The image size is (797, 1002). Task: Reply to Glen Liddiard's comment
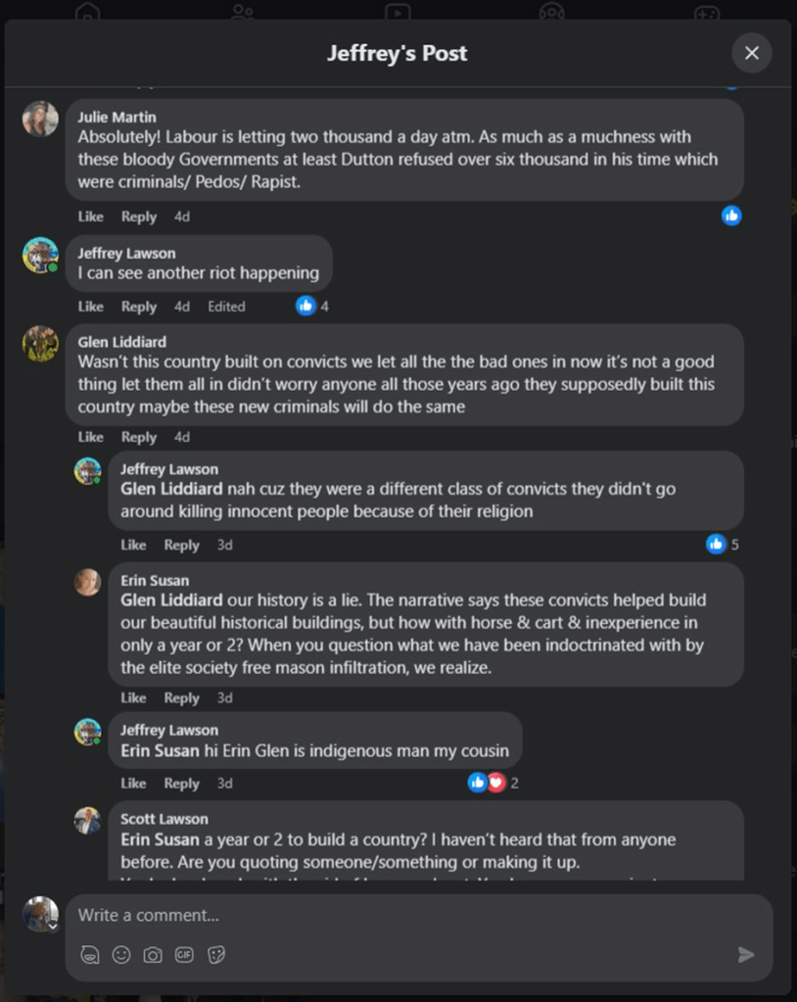click(139, 437)
